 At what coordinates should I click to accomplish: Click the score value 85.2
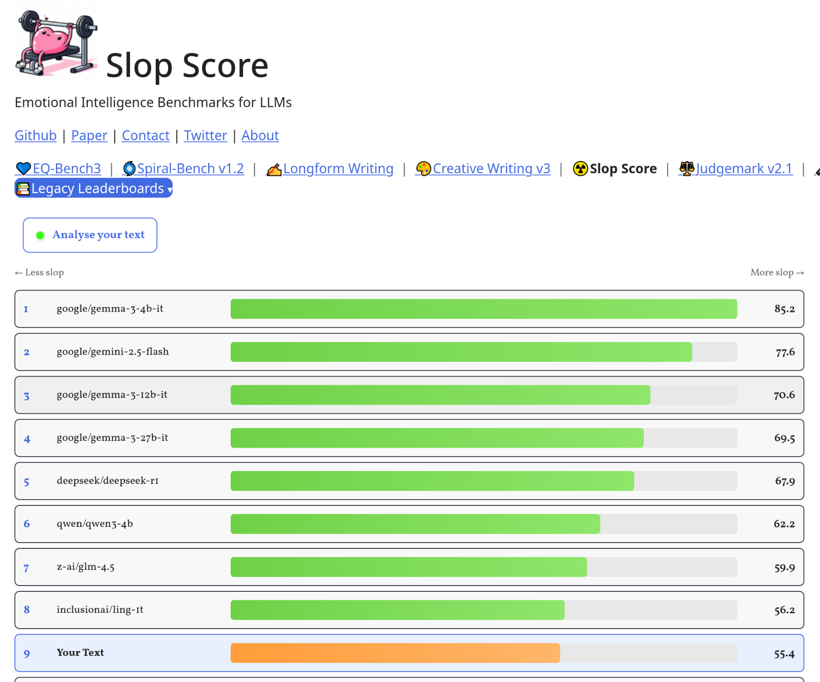[785, 309]
